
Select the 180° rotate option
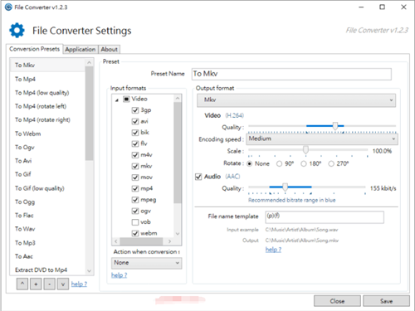[304, 163]
